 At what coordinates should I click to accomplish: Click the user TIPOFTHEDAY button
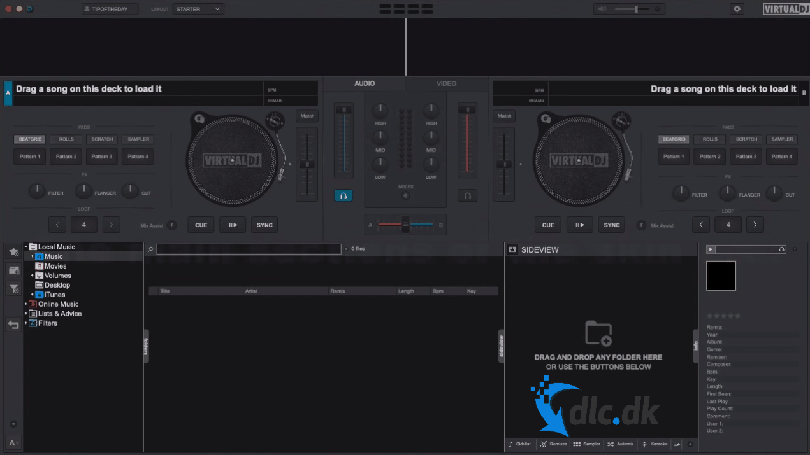click(110, 9)
